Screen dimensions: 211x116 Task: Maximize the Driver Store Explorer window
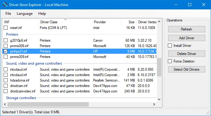(x=190, y=5)
